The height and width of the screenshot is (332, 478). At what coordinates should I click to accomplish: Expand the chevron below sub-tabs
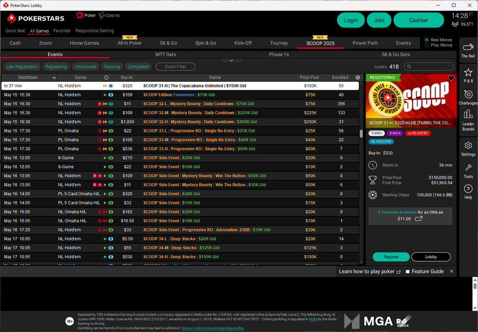(x=231, y=60)
